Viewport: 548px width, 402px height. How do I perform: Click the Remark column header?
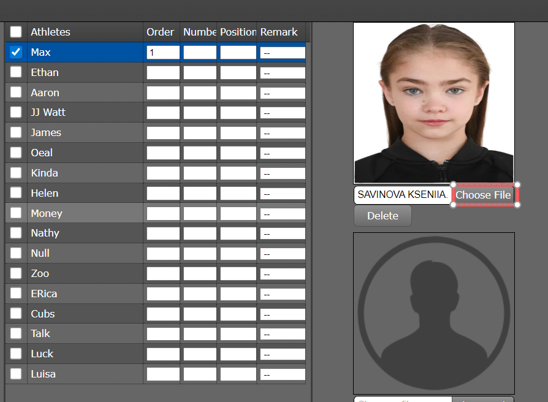[x=279, y=32]
